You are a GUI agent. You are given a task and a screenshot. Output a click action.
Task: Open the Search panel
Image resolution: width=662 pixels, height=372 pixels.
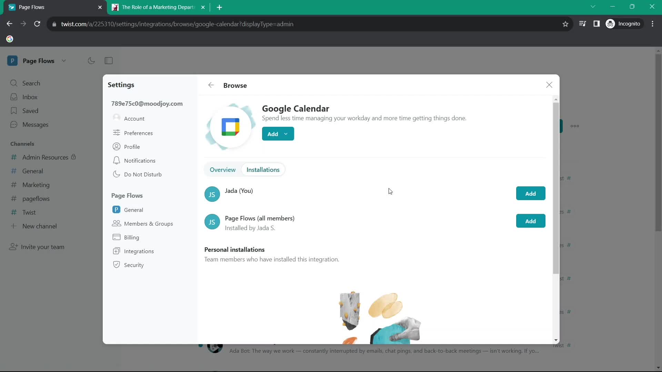(31, 83)
